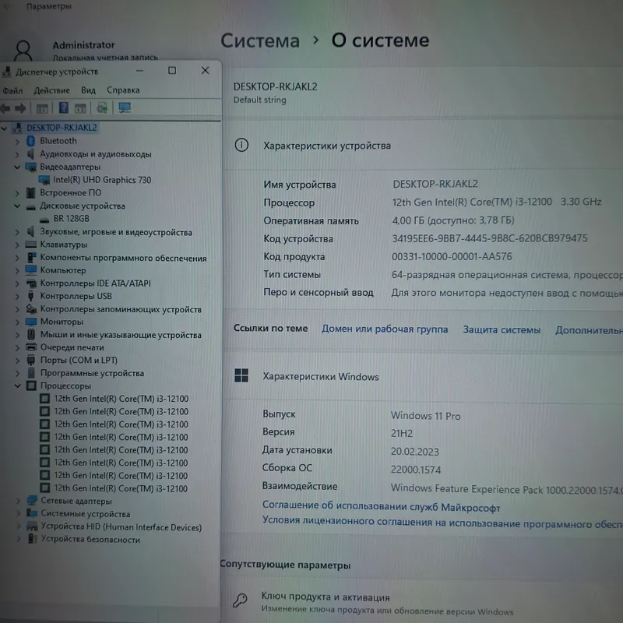Select the Устройства HID icon
This screenshot has width=623, height=623.
pos(32,527)
